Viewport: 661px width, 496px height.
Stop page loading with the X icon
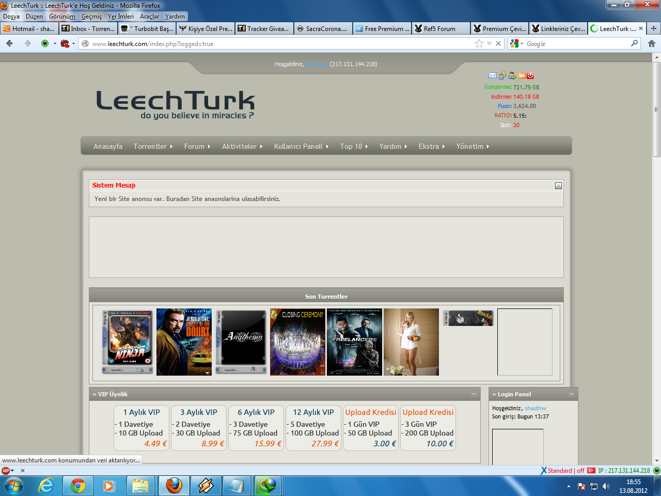tap(498, 43)
